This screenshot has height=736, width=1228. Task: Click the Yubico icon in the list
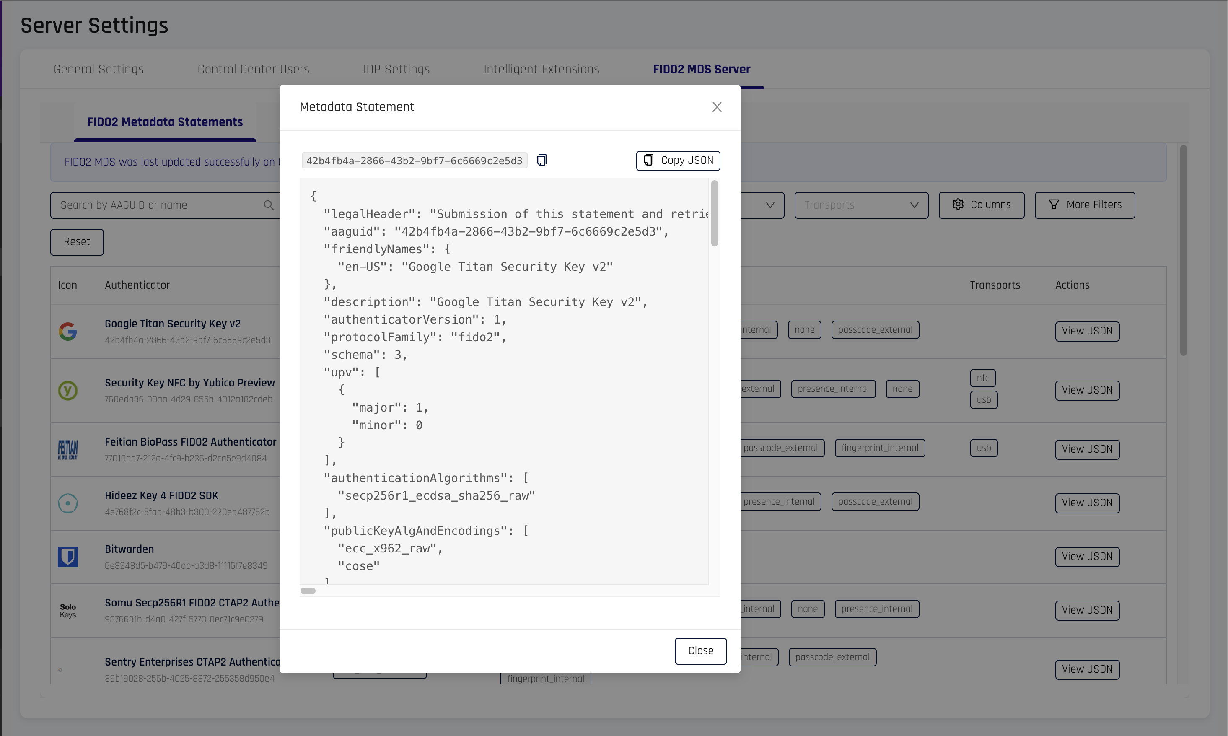pos(67,390)
